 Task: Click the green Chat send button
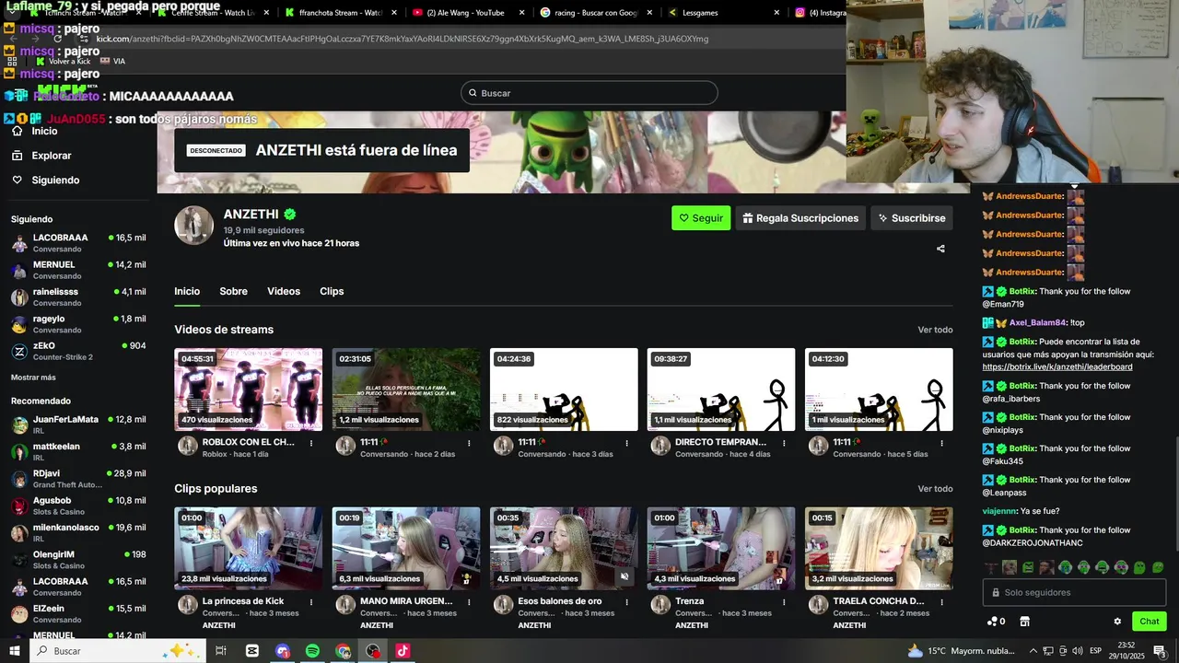click(1150, 622)
